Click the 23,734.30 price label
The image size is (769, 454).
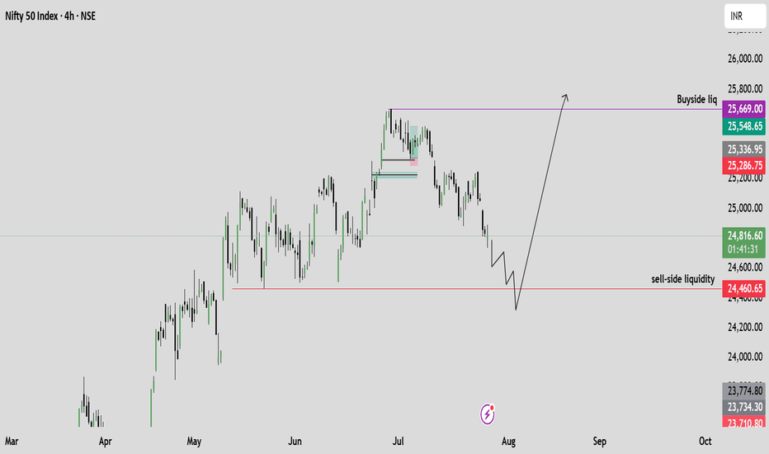[x=744, y=407]
